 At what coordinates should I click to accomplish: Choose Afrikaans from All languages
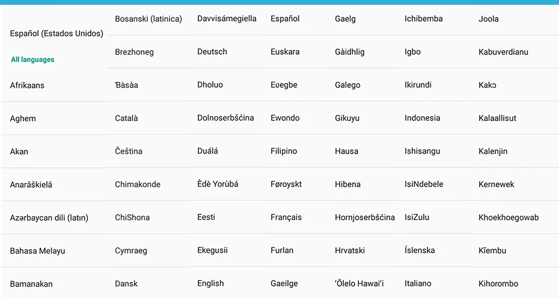[27, 85]
